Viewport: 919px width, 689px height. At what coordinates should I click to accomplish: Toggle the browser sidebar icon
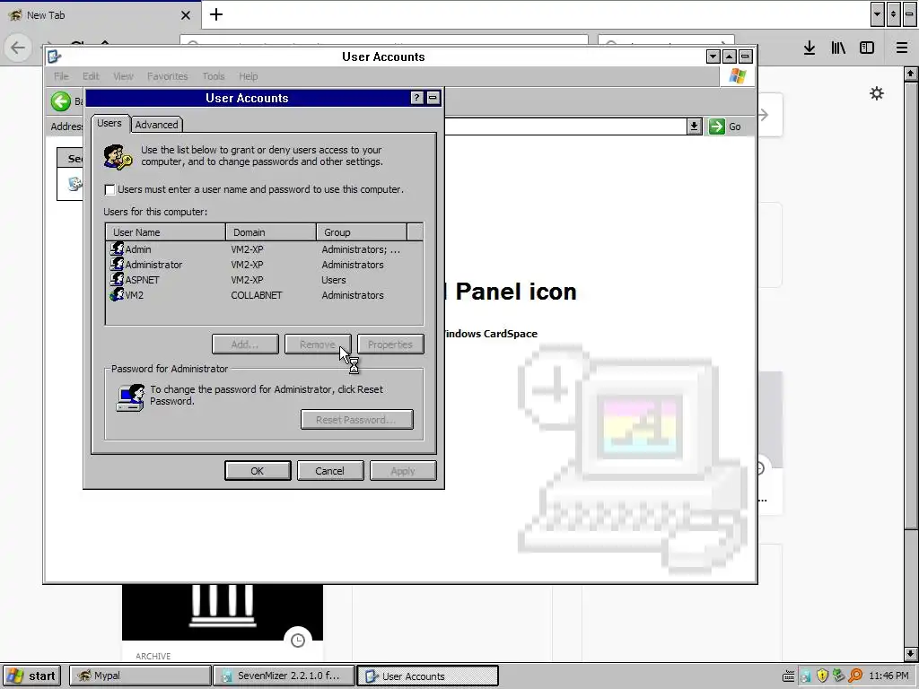coord(867,48)
